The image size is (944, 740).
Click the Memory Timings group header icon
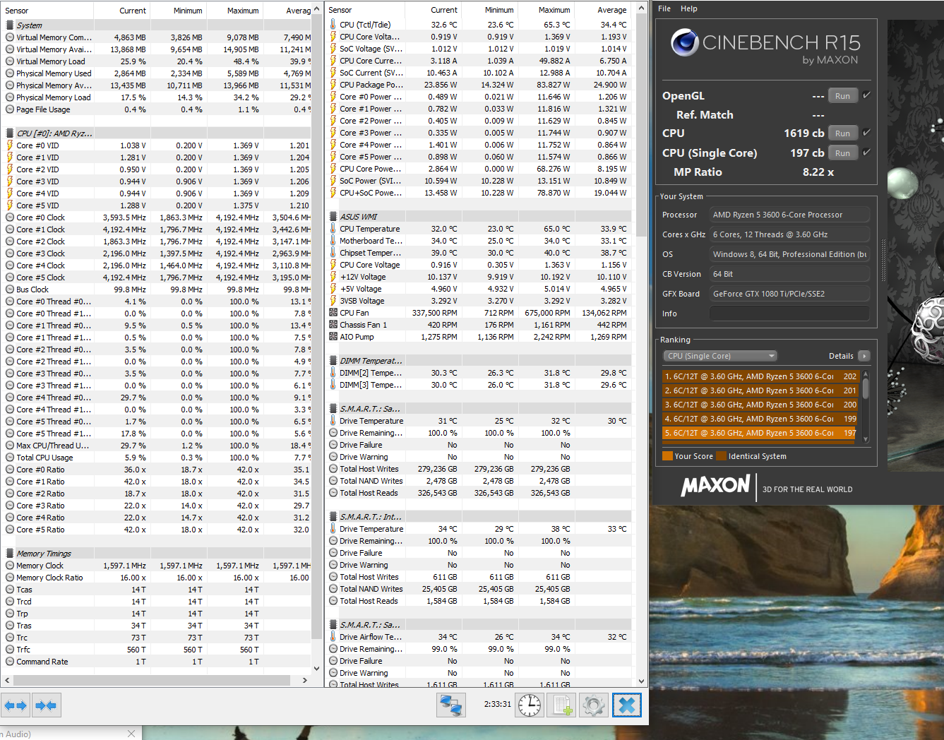pyautogui.click(x=10, y=554)
